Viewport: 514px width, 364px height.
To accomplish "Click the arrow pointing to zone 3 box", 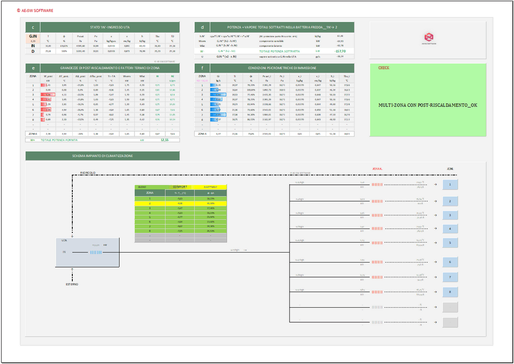I will tap(436, 215).
